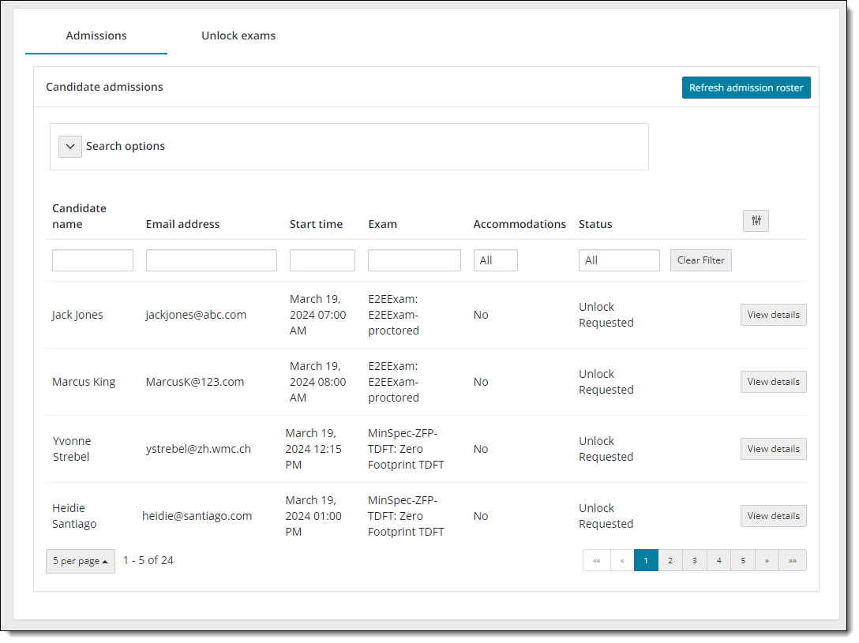Expand the Search options panel
Image resolution: width=859 pixels, height=643 pixels.
tap(70, 147)
